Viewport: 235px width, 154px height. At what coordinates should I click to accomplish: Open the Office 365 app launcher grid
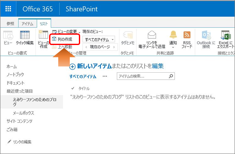(8, 9)
